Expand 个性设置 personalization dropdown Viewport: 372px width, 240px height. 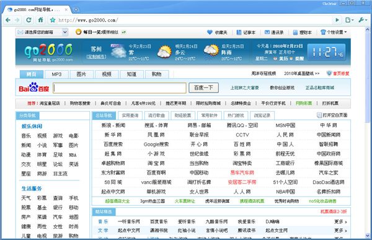pyautogui.click(x=334, y=32)
